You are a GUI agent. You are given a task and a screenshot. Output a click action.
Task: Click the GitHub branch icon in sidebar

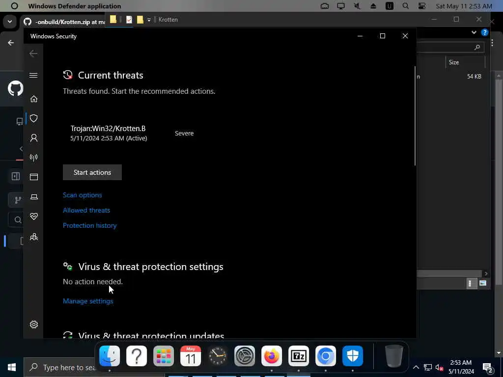[x=18, y=200]
